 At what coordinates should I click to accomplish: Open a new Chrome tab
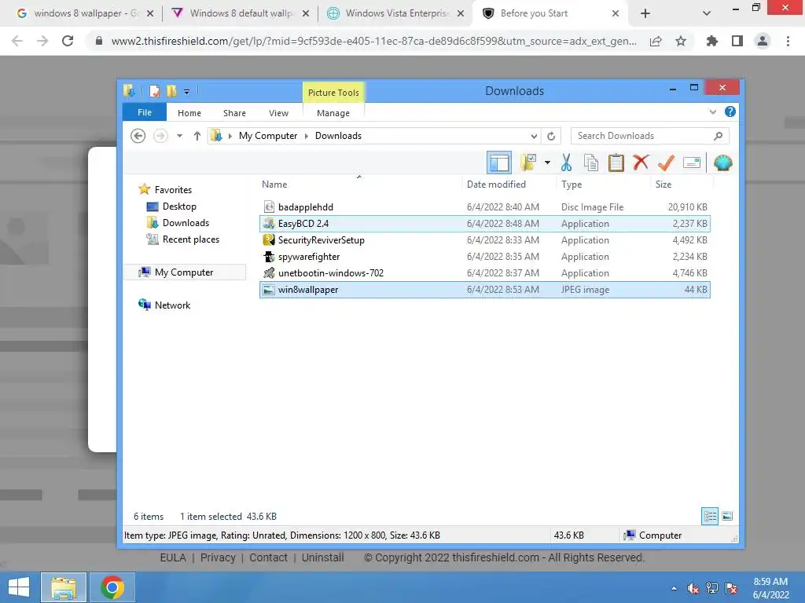tap(645, 13)
